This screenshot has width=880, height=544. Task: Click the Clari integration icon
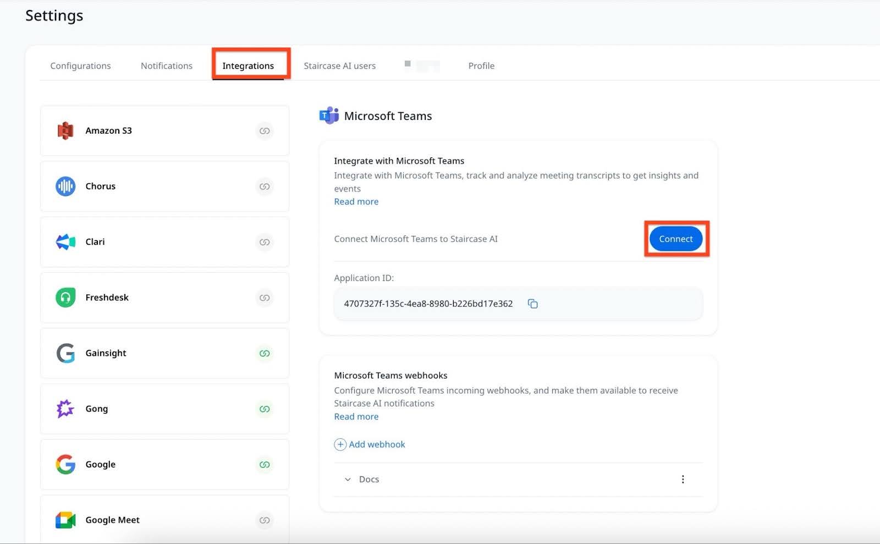pyautogui.click(x=65, y=241)
